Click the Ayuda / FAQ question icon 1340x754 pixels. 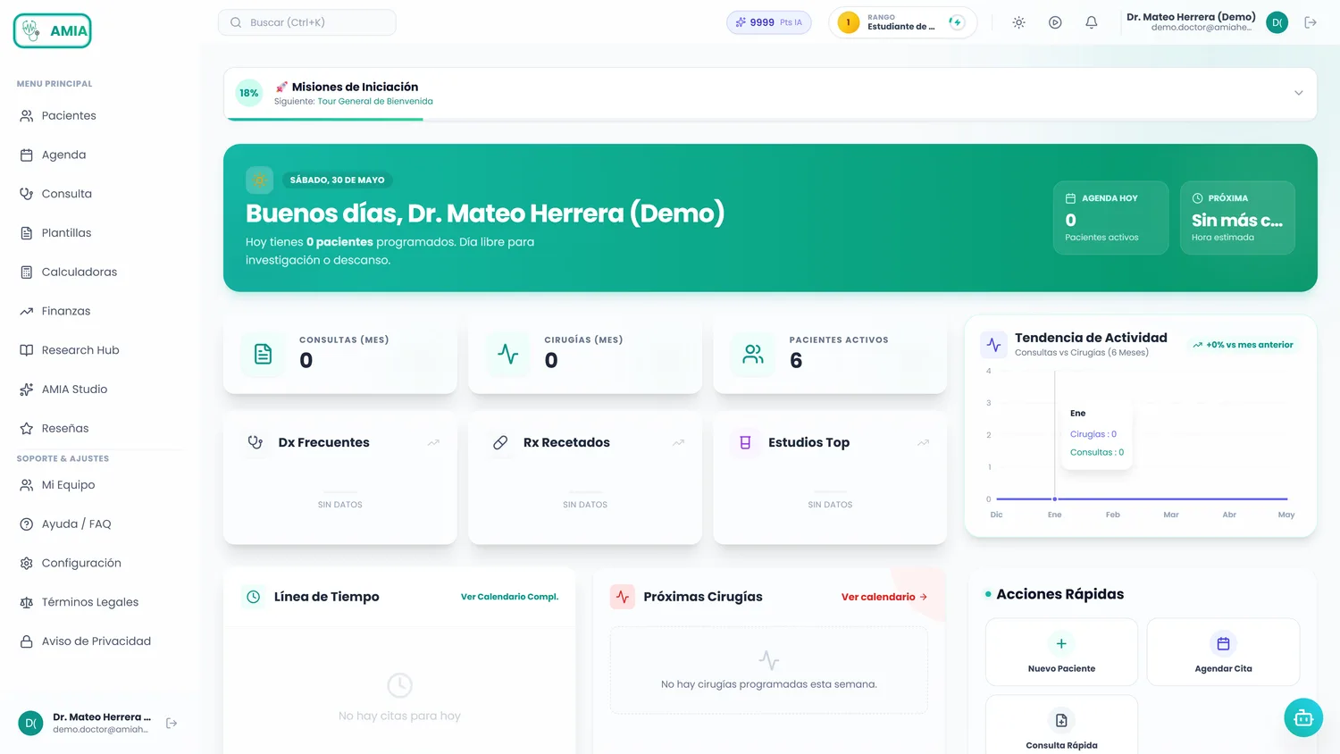pyautogui.click(x=27, y=524)
